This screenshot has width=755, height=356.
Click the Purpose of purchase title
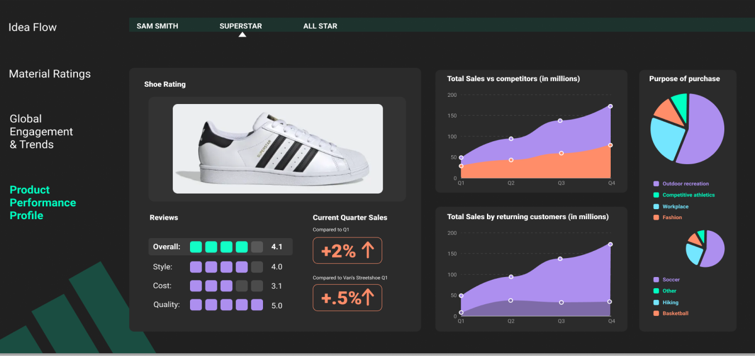(x=684, y=79)
